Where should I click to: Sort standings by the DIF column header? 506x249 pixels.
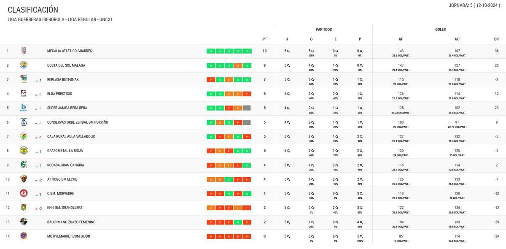pos(497,39)
